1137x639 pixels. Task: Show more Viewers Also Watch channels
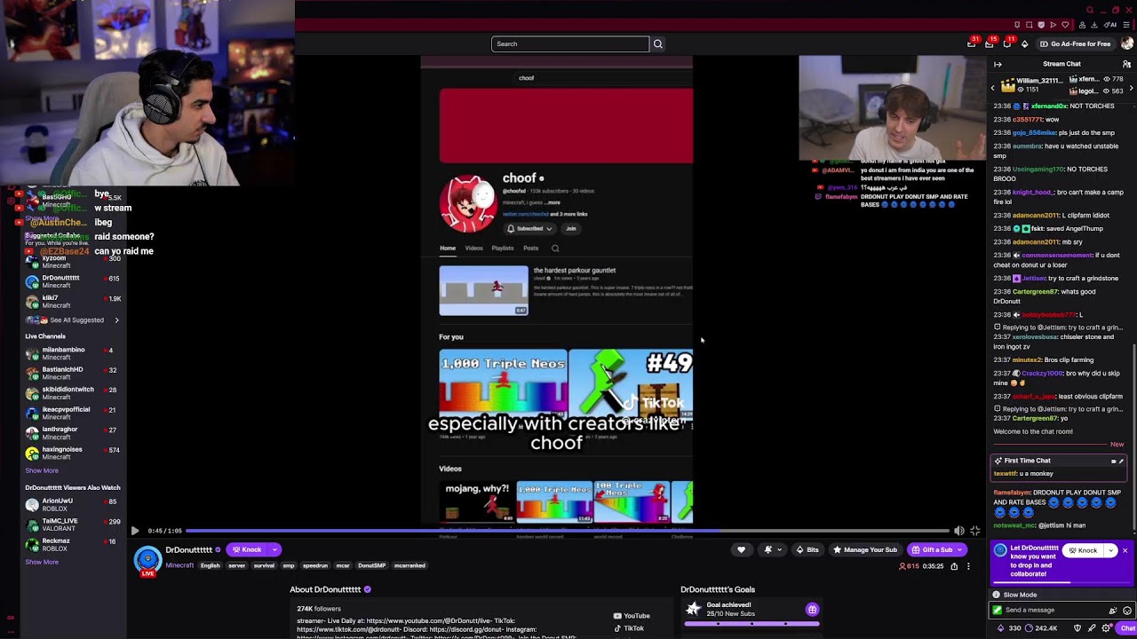point(42,562)
